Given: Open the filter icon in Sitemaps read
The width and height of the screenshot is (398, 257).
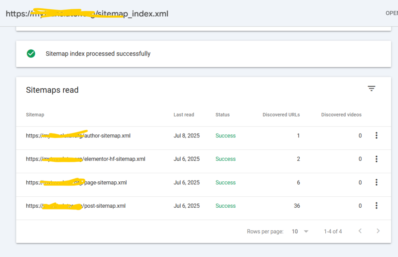Looking at the screenshot, I should 371,89.
